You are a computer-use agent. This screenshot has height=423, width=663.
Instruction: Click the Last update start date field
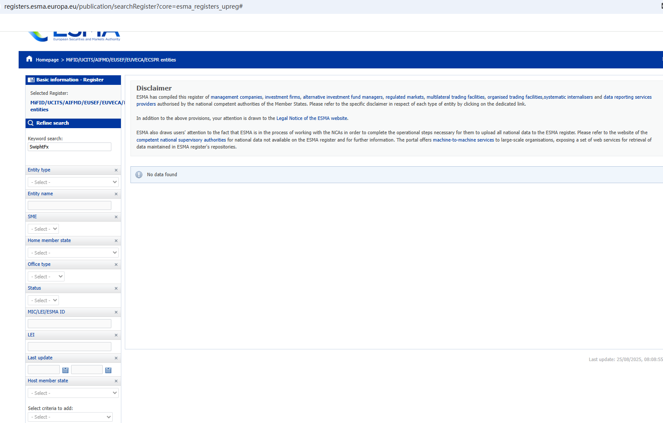point(44,370)
